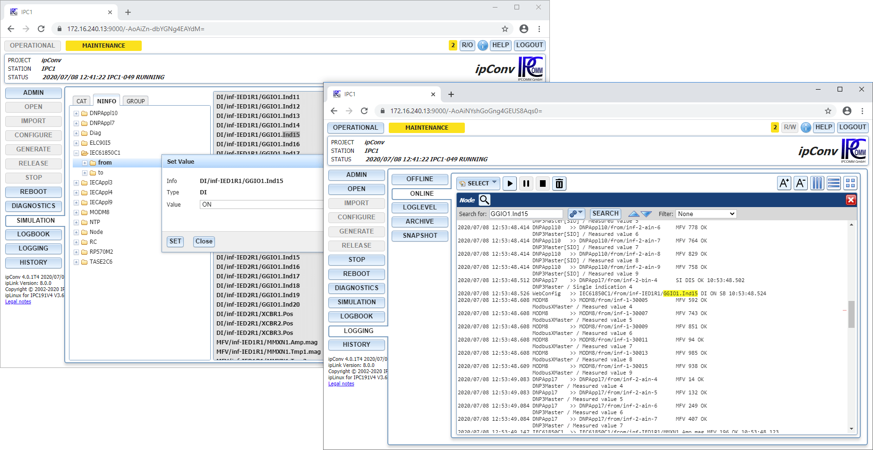Switch to the GROUP tab
Image resolution: width=873 pixels, height=450 pixels.
(136, 101)
